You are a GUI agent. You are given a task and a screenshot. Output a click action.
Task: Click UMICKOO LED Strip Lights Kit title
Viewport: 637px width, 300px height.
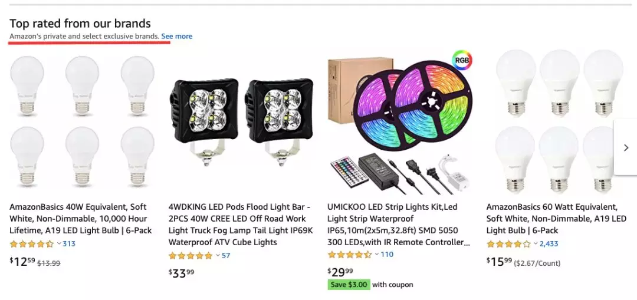[399, 225]
